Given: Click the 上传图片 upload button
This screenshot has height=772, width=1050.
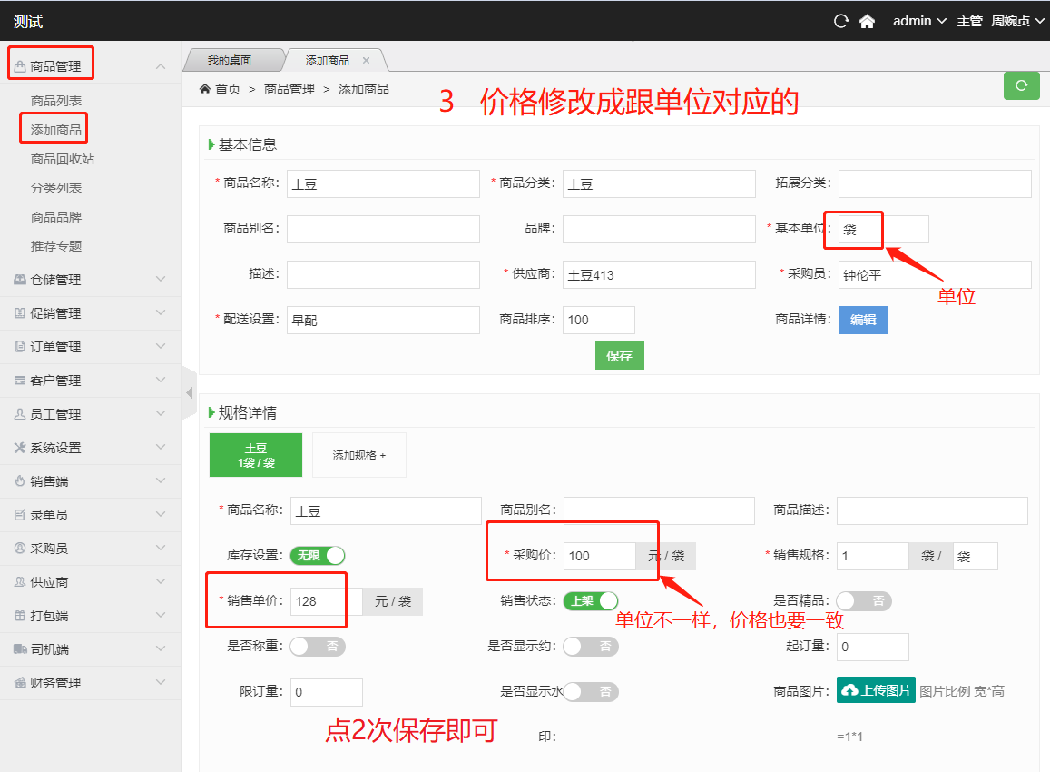Looking at the screenshot, I should [876, 690].
